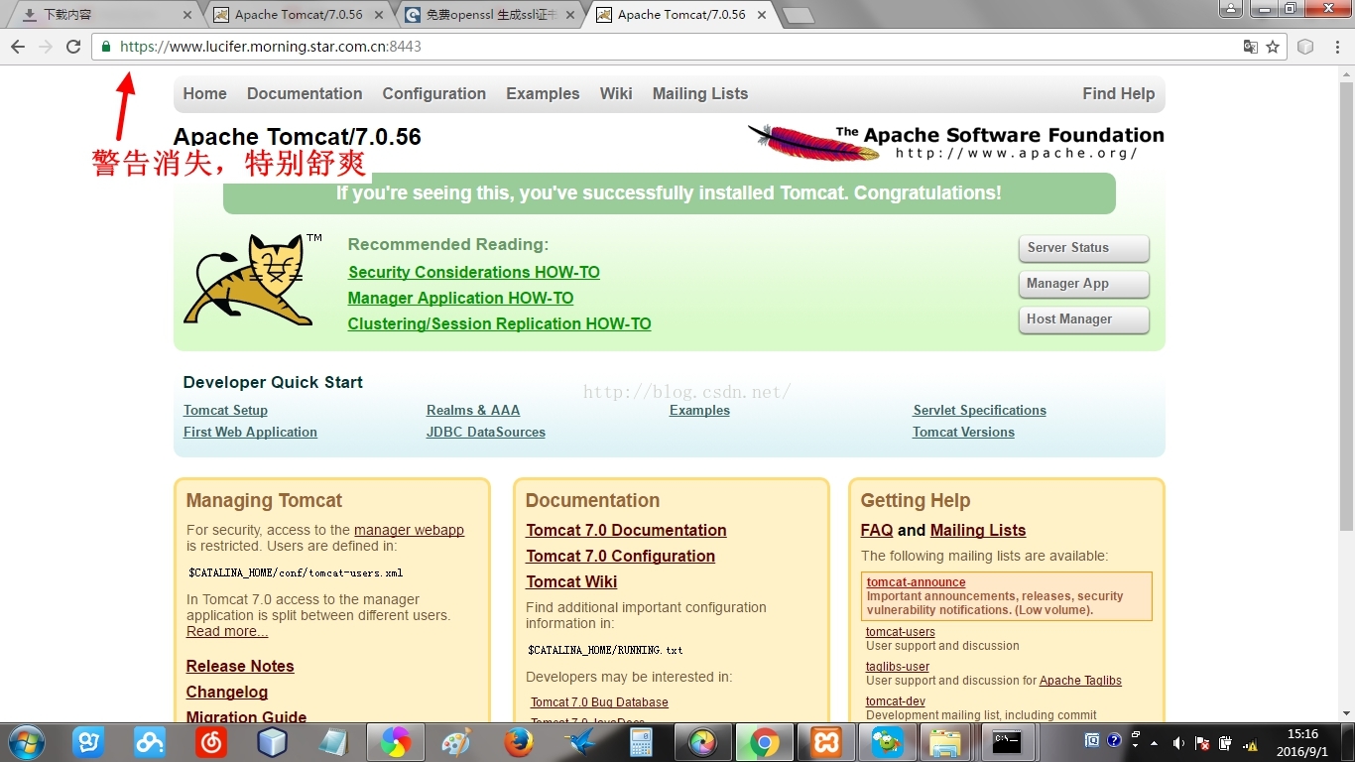Viewport: 1355px width, 762px height.
Task: Show hidden tray icons arrow
Action: point(1154,742)
